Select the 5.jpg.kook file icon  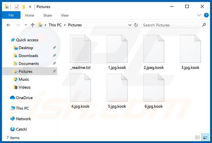pos(117,87)
